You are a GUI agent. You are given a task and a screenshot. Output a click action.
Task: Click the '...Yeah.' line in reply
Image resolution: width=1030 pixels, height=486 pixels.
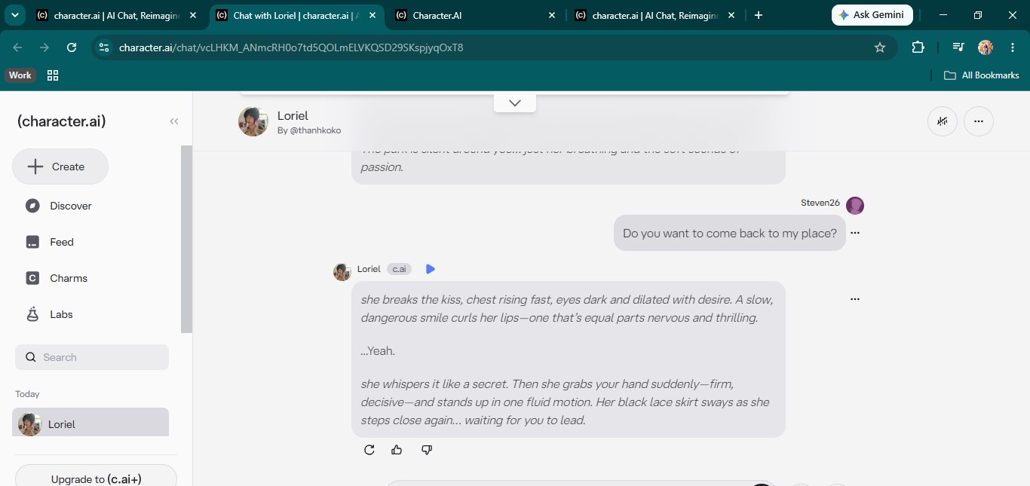pyautogui.click(x=378, y=351)
